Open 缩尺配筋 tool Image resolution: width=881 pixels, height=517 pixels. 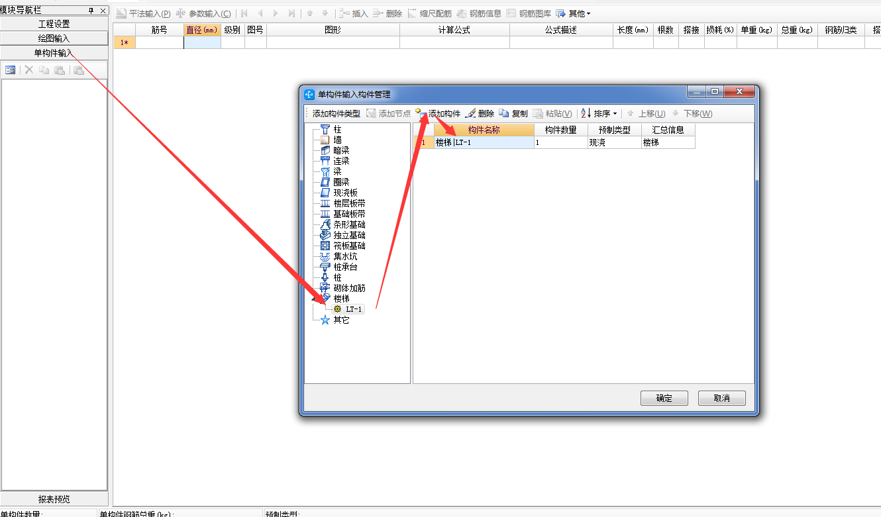pyautogui.click(x=429, y=13)
